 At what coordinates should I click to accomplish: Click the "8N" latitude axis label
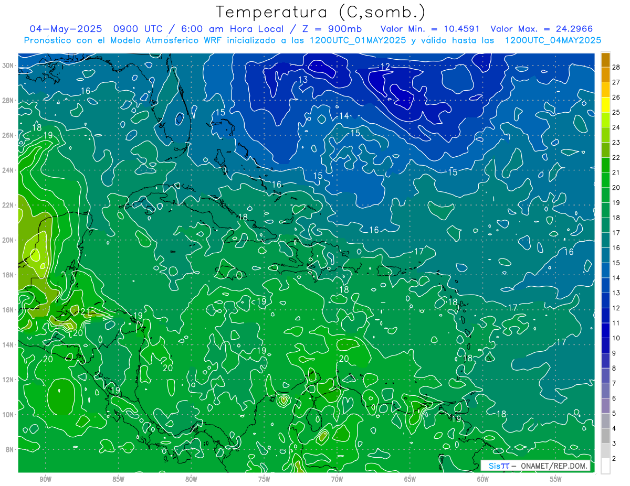(10, 449)
